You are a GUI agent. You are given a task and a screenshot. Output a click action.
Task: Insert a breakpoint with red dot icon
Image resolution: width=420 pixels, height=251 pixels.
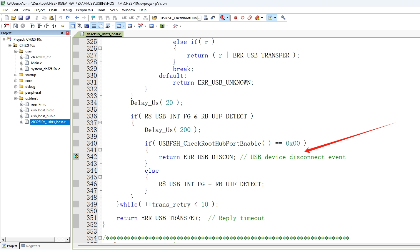(x=236, y=18)
